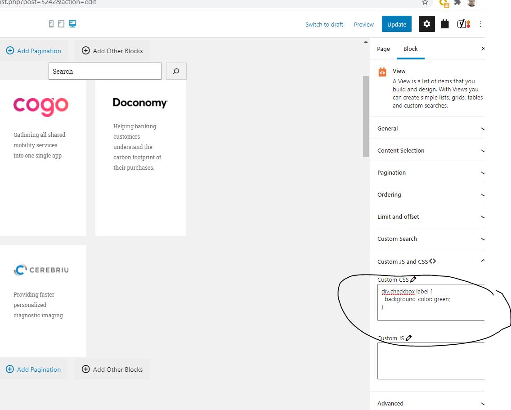The height and width of the screenshot is (410, 511).
Task: Switch to mobile preview mode
Action: pyautogui.click(x=51, y=23)
